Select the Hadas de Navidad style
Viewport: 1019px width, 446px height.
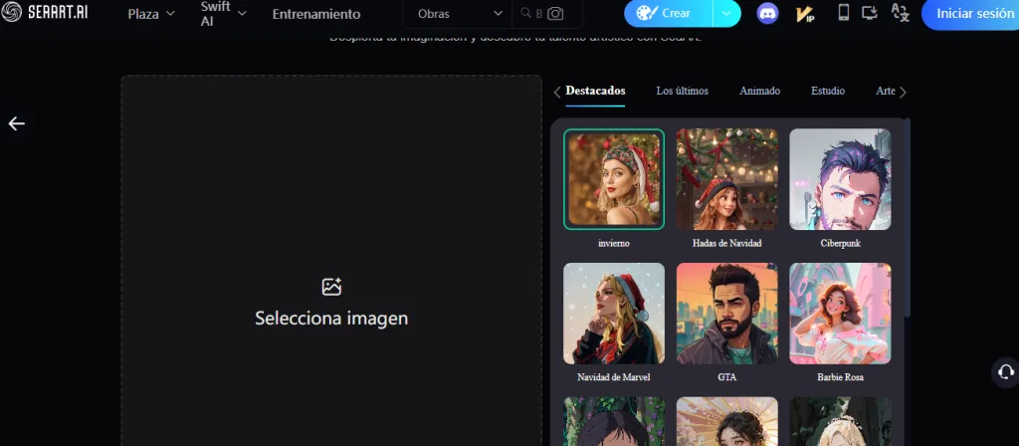point(727,179)
